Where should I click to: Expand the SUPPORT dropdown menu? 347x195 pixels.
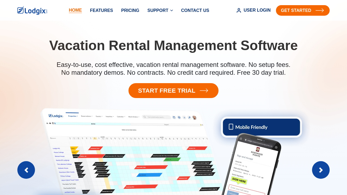(x=160, y=11)
